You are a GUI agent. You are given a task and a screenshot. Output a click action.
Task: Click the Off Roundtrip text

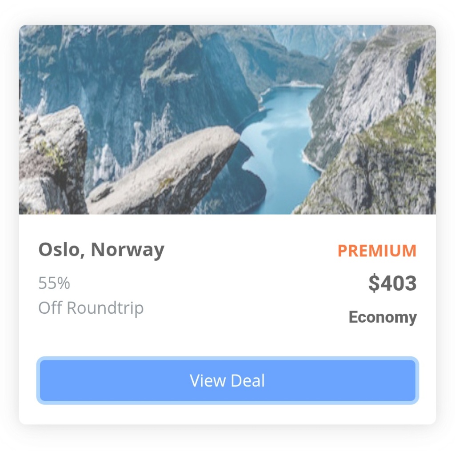91,308
